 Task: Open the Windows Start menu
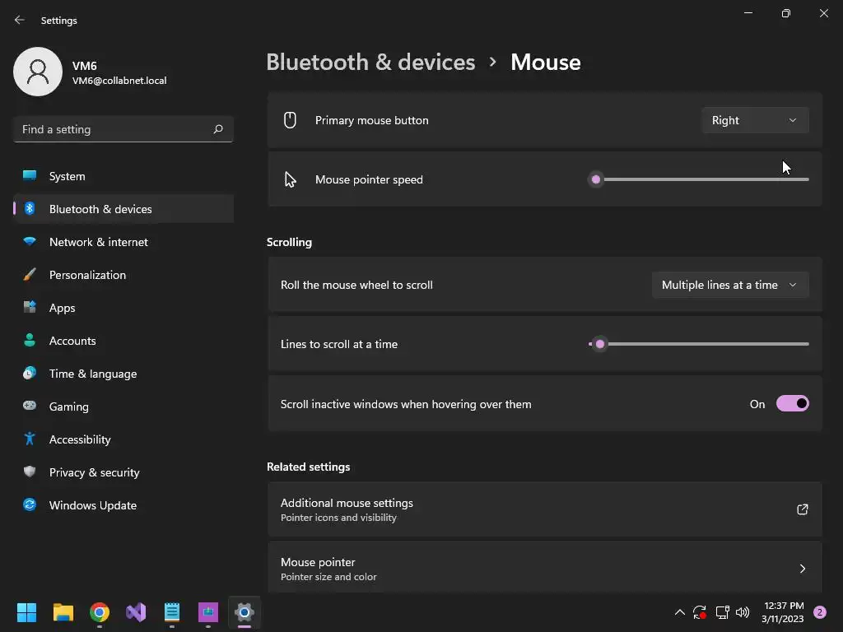coord(26,612)
